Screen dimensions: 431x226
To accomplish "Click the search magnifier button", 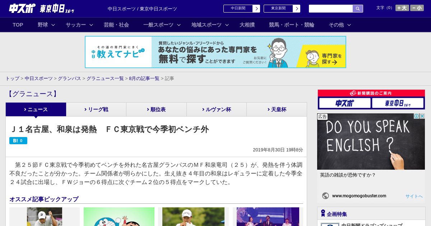I will tap(358, 9).
